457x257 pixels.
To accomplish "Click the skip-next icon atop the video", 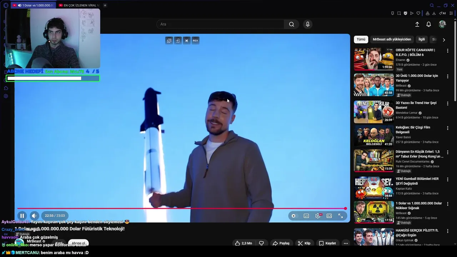I will pyautogui.click(x=186, y=41).
